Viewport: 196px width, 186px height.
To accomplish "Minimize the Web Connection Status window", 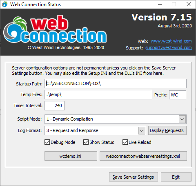I will [160, 4].
